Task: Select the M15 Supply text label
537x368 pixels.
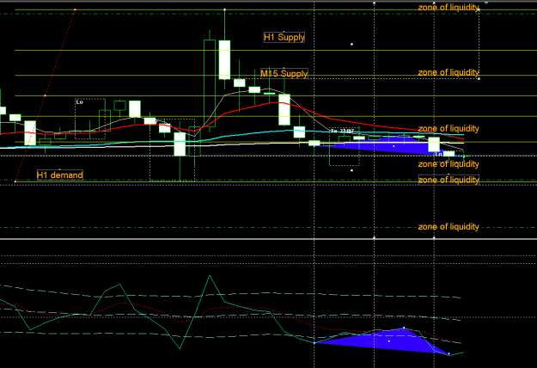Action: (284, 74)
